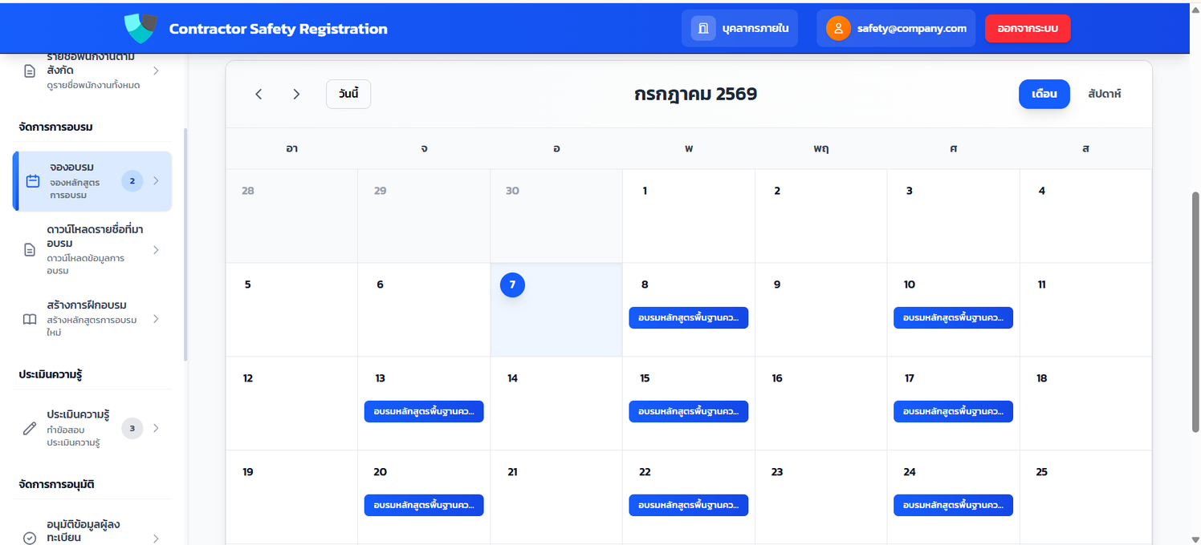Click Contractor Safety Registration title

coord(278,29)
